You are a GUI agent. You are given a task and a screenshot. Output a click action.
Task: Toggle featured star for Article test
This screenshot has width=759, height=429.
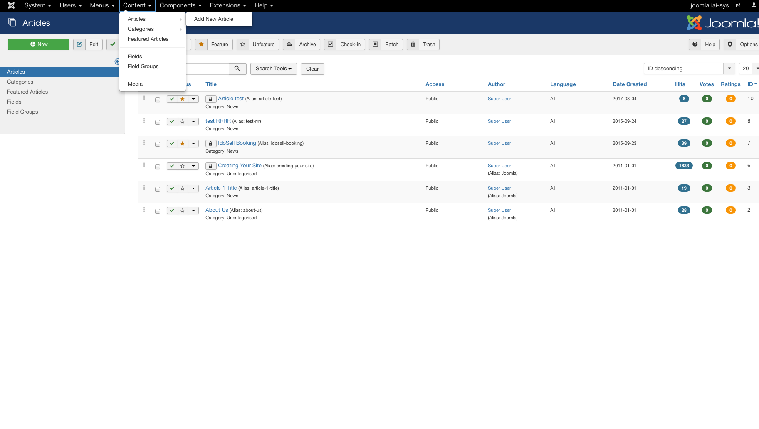(183, 99)
